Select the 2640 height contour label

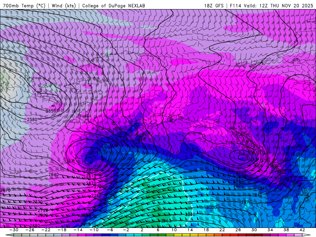[54, 174]
